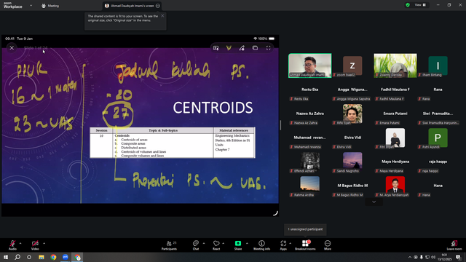The width and height of the screenshot is (466, 262).
Task: Click the CENTROIDS slide title
Action: [213, 108]
